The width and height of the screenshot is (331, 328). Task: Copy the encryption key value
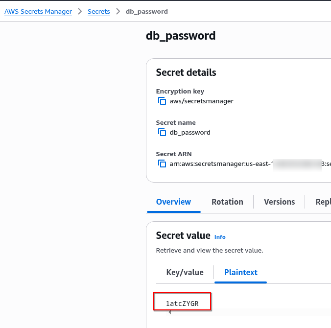pos(162,101)
